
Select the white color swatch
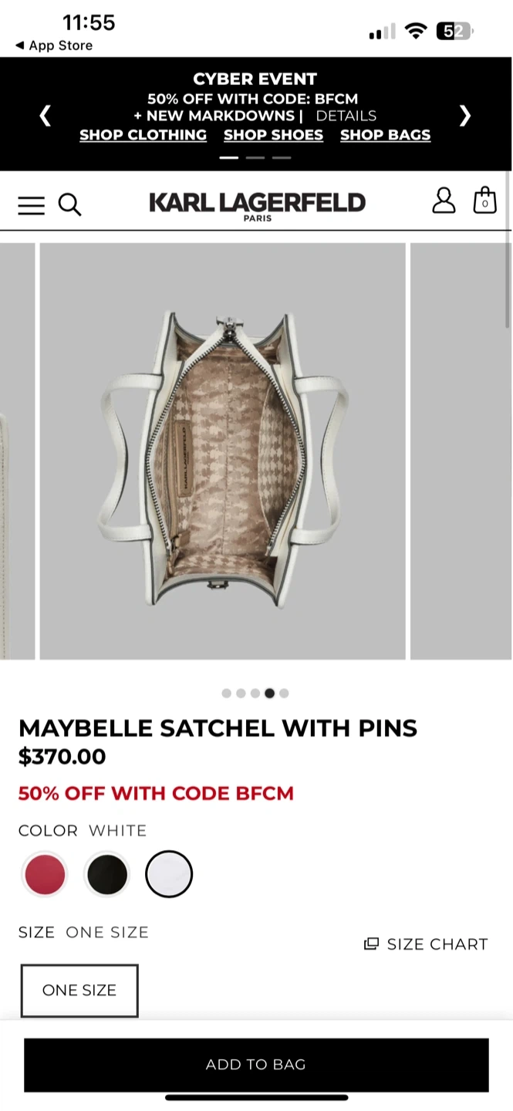coord(169,874)
